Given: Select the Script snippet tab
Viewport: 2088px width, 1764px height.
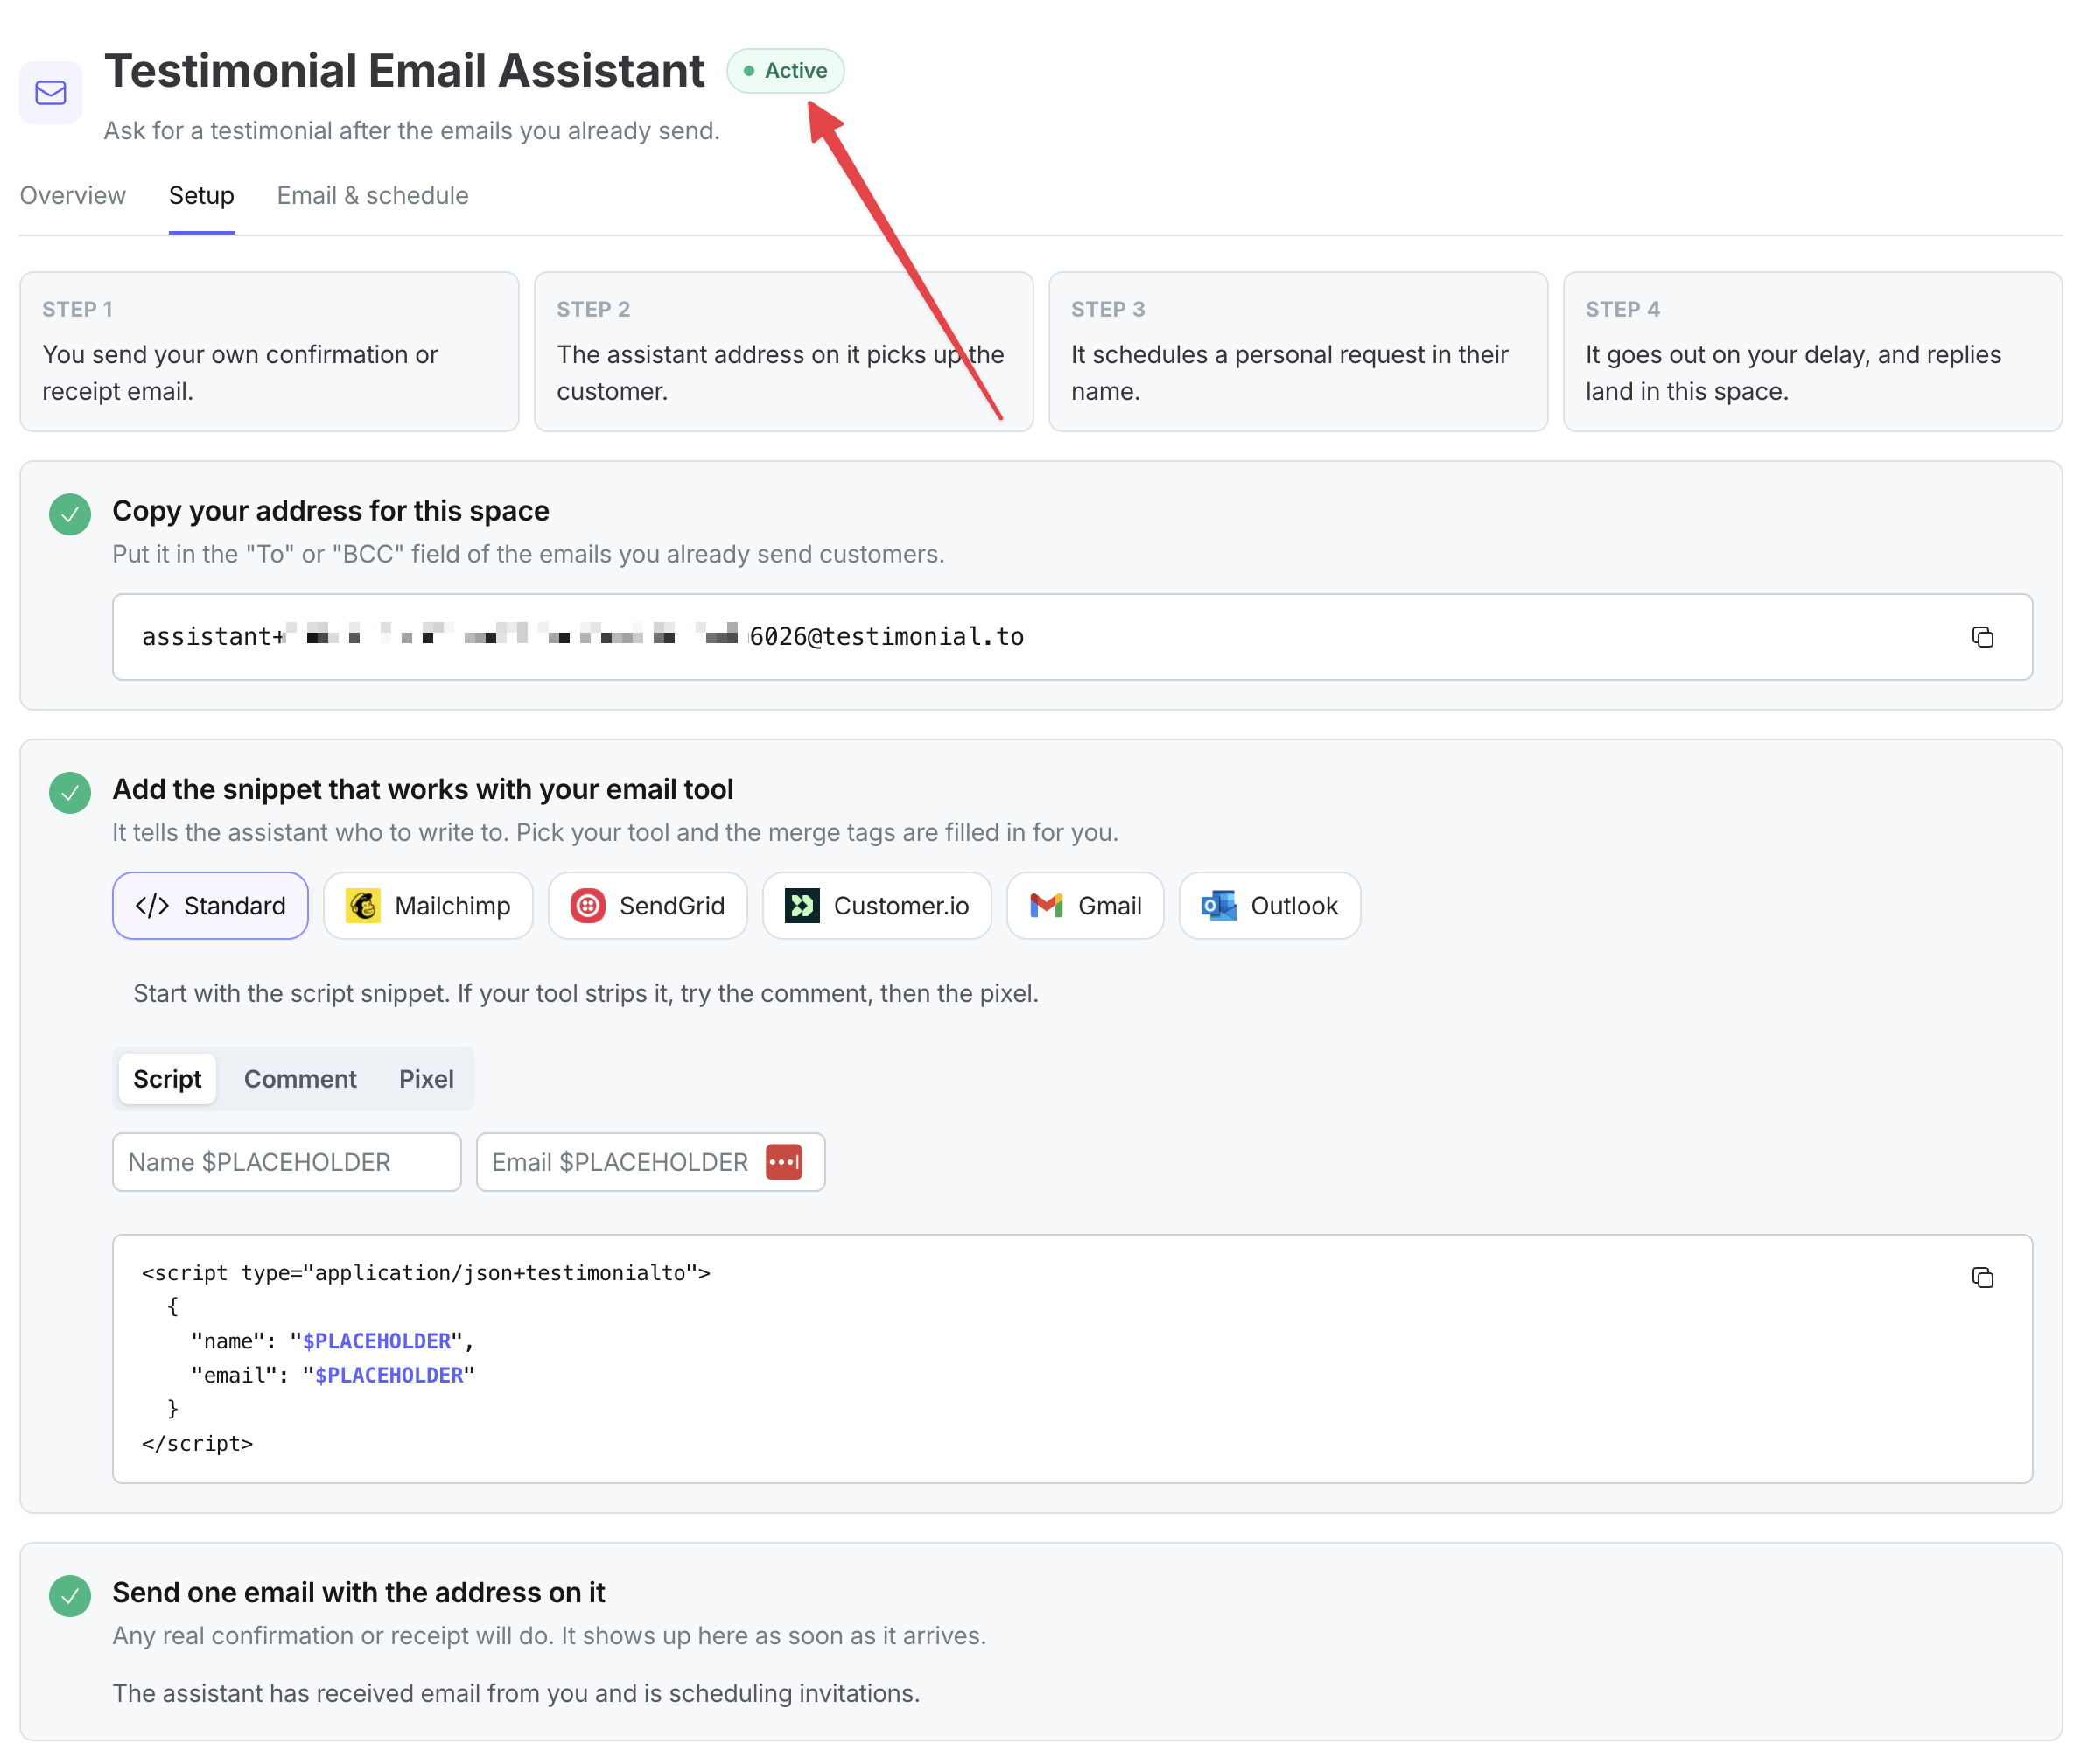Looking at the screenshot, I should tap(167, 1079).
